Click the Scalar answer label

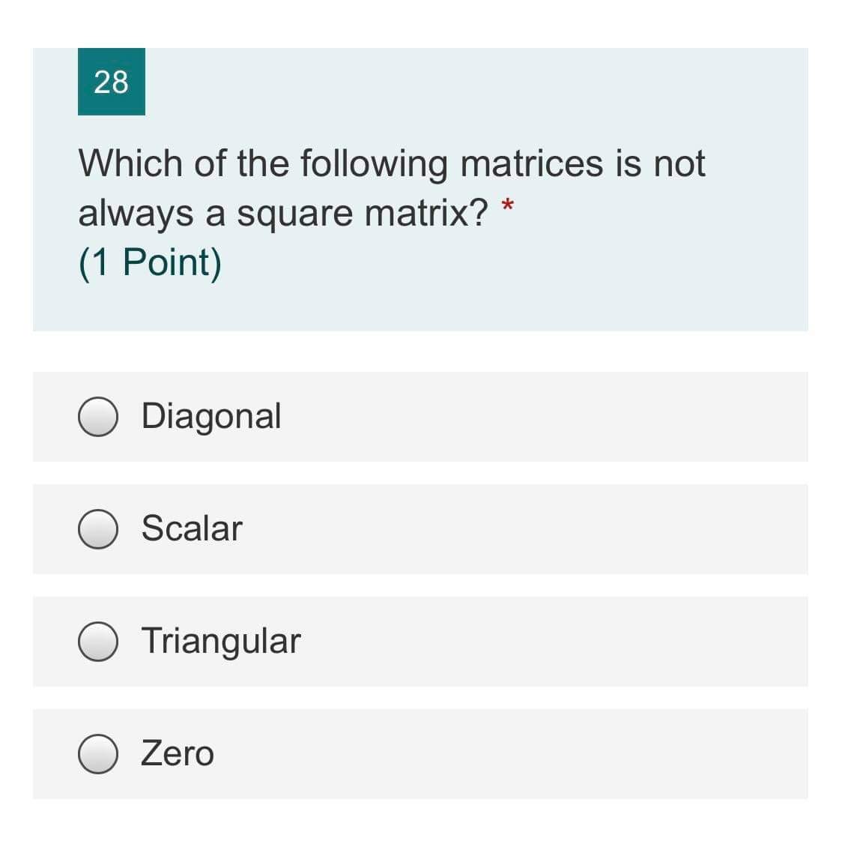point(192,529)
